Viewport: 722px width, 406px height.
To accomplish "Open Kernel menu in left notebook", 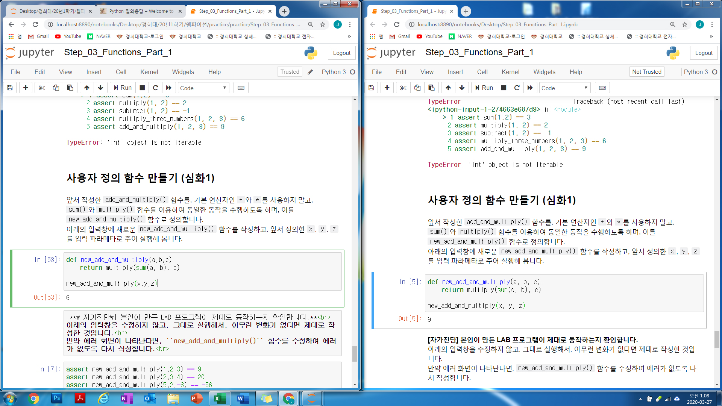I will pos(149,72).
